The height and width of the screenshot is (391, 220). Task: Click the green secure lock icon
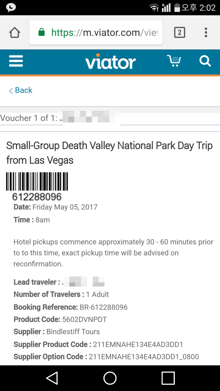tap(41, 32)
